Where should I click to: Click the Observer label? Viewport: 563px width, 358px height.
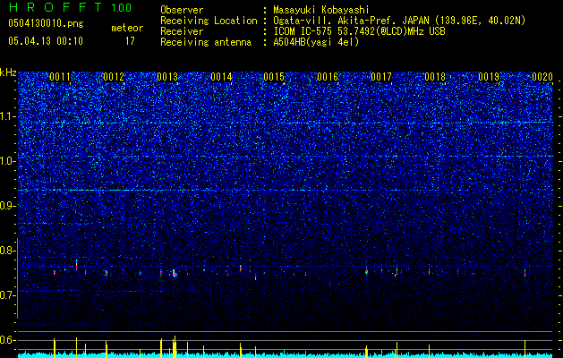pyautogui.click(x=182, y=10)
